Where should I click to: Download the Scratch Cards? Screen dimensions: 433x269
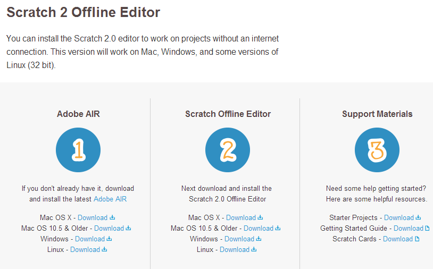tap(397, 239)
